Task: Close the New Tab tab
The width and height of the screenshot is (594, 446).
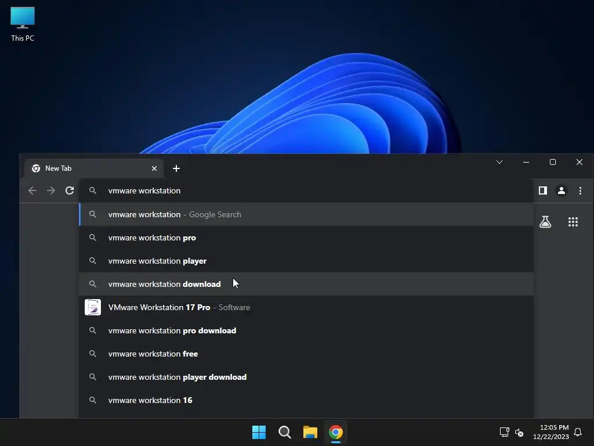Action: click(x=154, y=168)
